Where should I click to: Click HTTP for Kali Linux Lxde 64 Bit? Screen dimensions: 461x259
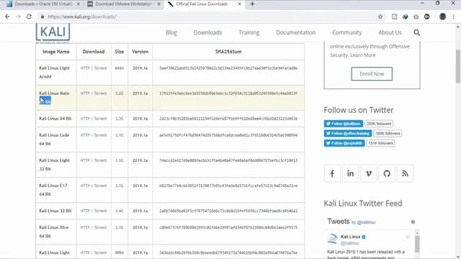click(x=85, y=135)
